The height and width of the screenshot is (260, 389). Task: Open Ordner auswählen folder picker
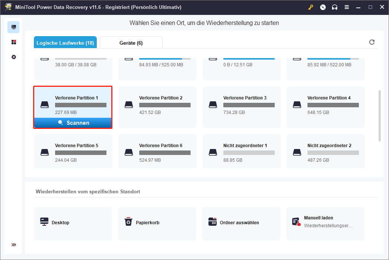[241, 223]
